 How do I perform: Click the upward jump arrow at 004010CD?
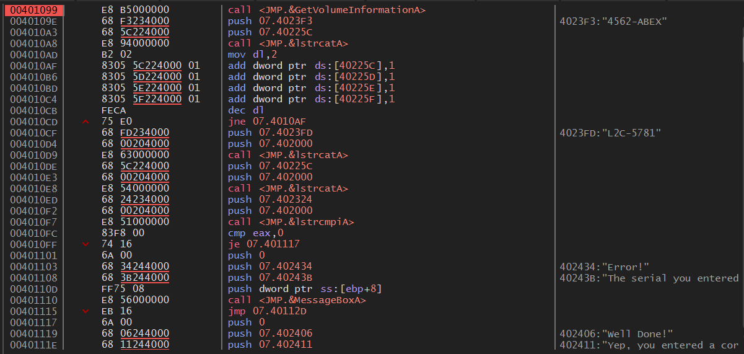tap(85, 122)
